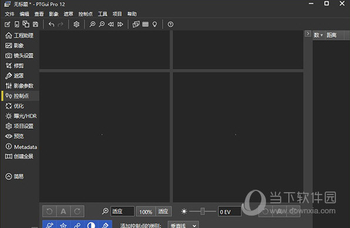Jump to next image pair arrows
The width and height of the screenshot is (350, 228).
tap(120, 24)
